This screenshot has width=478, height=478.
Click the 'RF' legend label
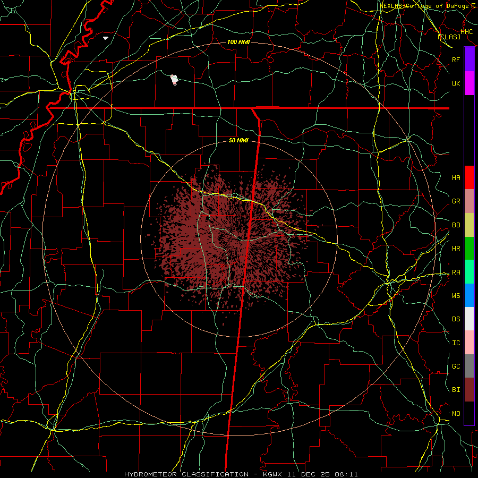coord(456,60)
